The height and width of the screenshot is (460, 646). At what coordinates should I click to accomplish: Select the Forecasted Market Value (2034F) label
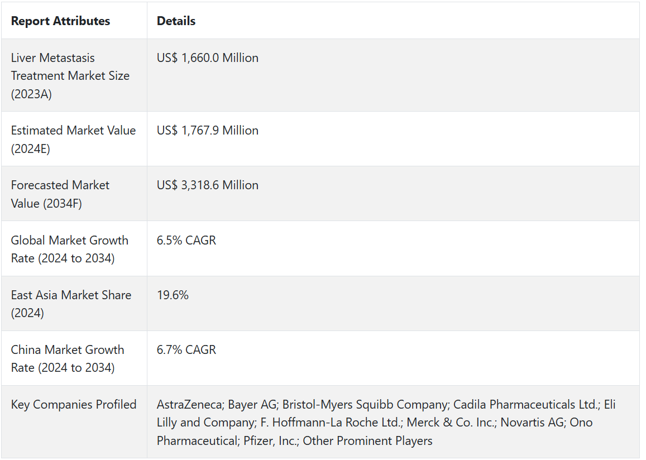tap(60, 194)
